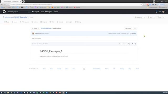
Task: Open the About footer link
Action: pyautogui.click(x=137, y=69)
